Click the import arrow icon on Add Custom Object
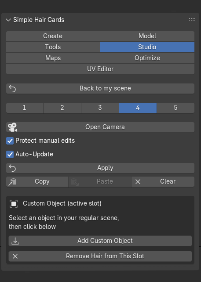 (15, 241)
